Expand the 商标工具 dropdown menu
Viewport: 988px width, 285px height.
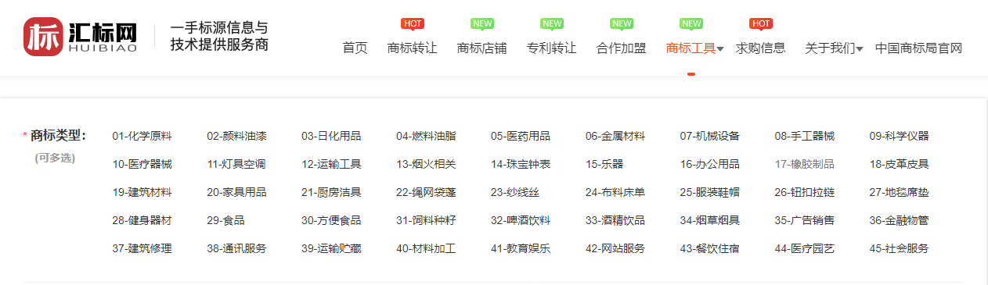695,48
